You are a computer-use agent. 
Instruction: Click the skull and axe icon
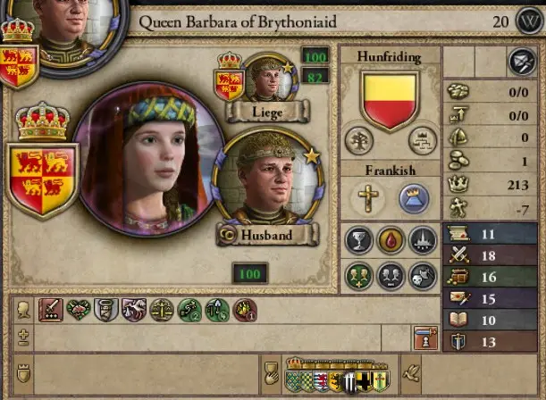(x=423, y=277)
